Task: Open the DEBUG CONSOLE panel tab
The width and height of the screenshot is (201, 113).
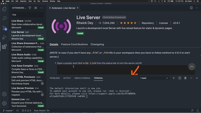Action: coord(82,78)
